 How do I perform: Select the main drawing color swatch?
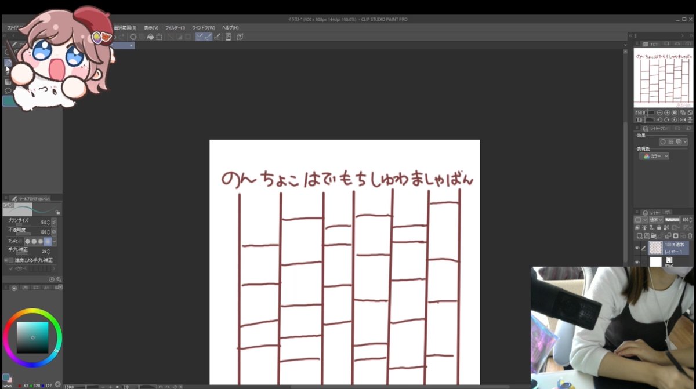pyautogui.click(x=6, y=377)
